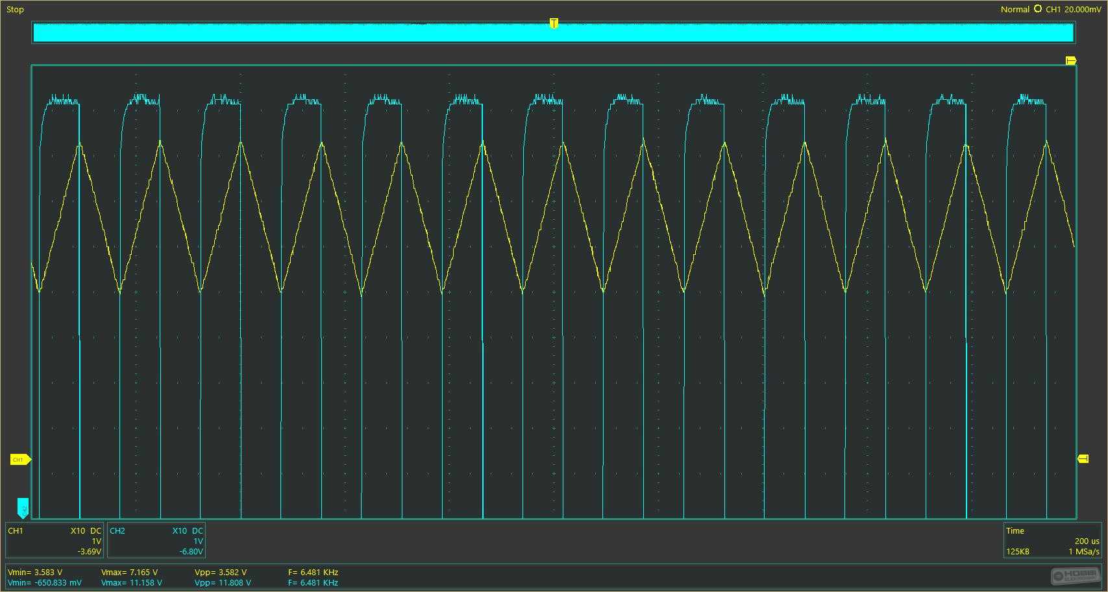The width and height of the screenshot is (1108, 592).
Task: Click the 125KB memory depth value
Action: pyautogui.click(x=1018, y=552)
